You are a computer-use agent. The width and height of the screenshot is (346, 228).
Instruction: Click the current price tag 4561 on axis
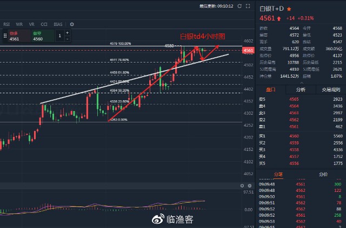coord(248,51)
